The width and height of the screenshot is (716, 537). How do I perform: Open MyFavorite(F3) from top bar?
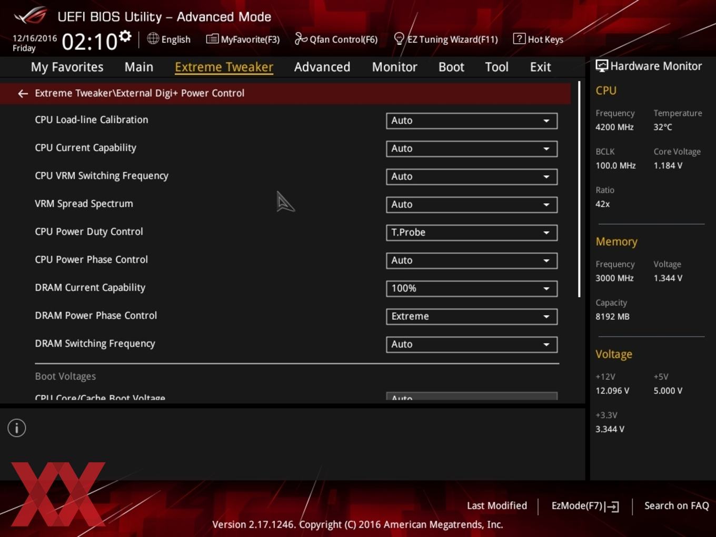[243, 39]
